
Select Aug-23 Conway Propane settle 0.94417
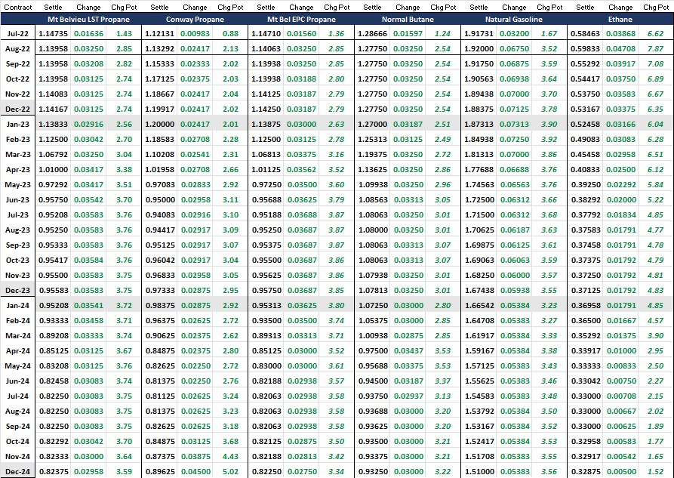(x=159, y=230)
